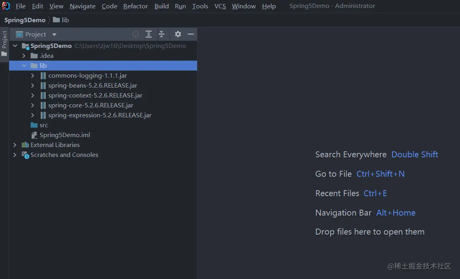Viewport: 460px width, 279px height.
Task: Click the locate/select opened file target icon
Action: [x=136, y=34]
